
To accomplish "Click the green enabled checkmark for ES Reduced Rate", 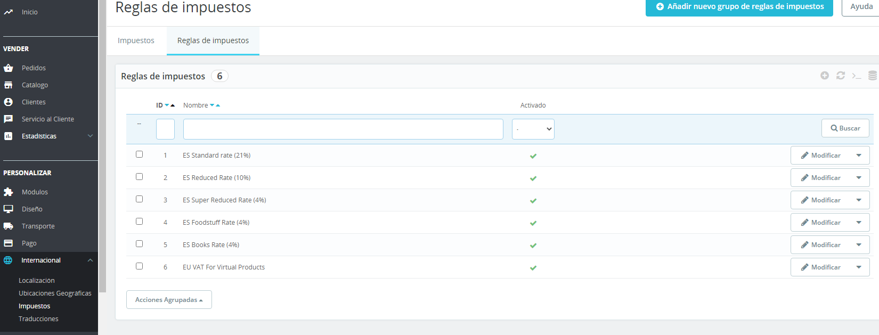I will [x=533, y=178].
